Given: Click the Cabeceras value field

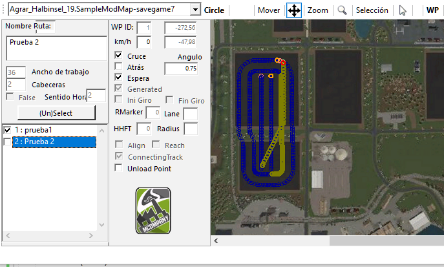Looking at the screenshot, I should pyautogui.click(x=16, y=85).
